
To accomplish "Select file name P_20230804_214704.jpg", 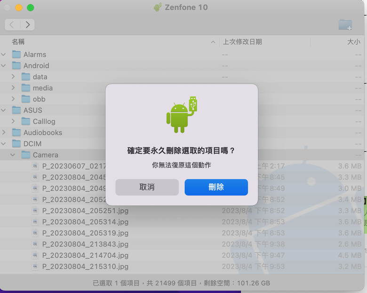I will (x=85, y=255).
